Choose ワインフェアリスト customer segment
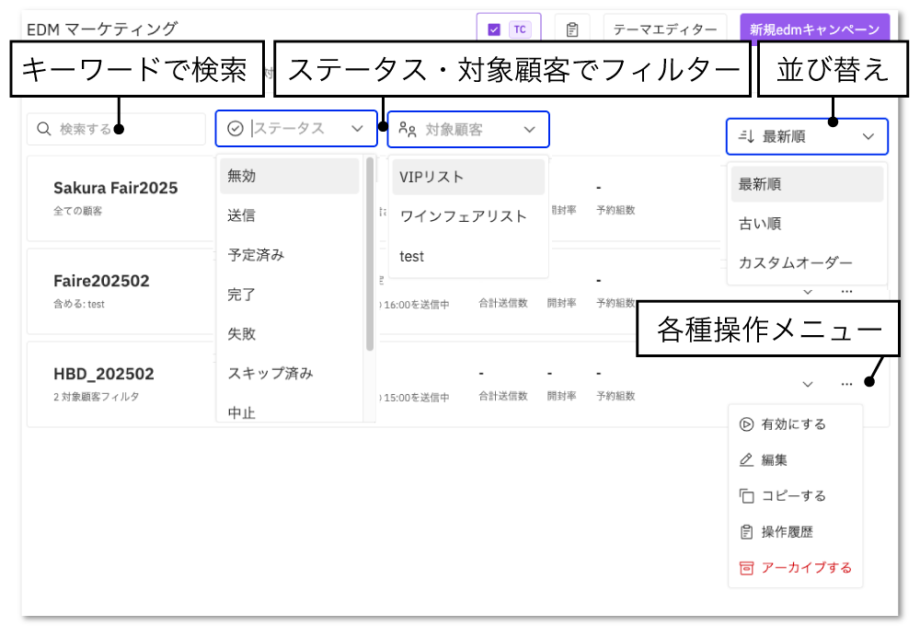 point(468,216)
